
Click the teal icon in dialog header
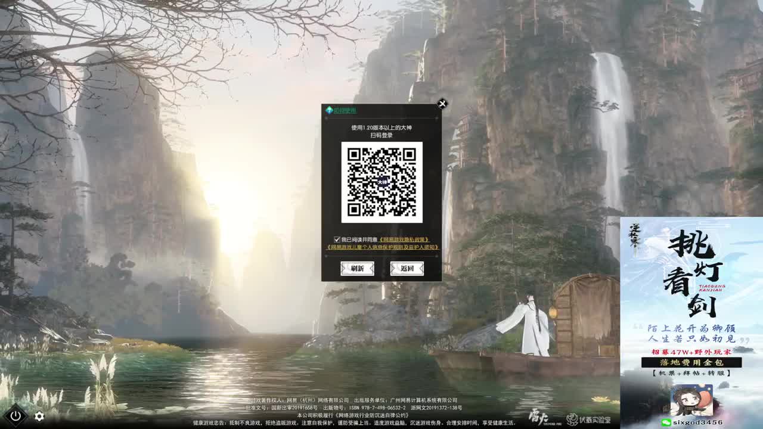tap(328, 110)
